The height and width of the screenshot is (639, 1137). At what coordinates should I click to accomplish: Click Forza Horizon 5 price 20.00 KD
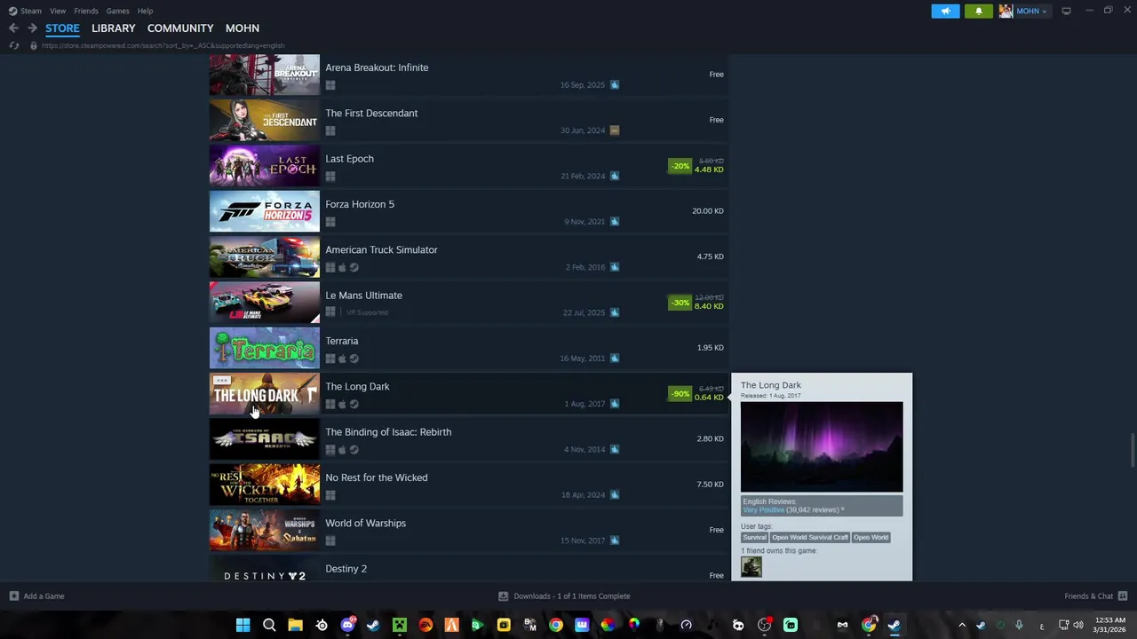[708, 211]
